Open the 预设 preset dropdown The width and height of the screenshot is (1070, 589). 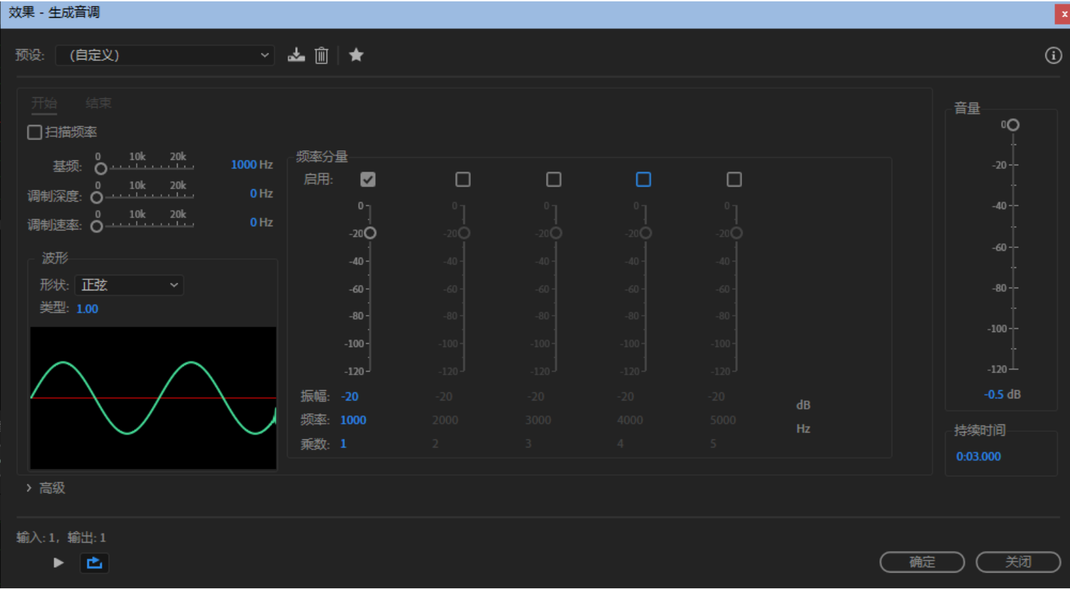point(165,55)
